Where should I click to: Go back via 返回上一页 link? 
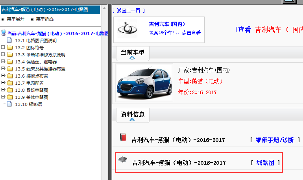point(129,11)
